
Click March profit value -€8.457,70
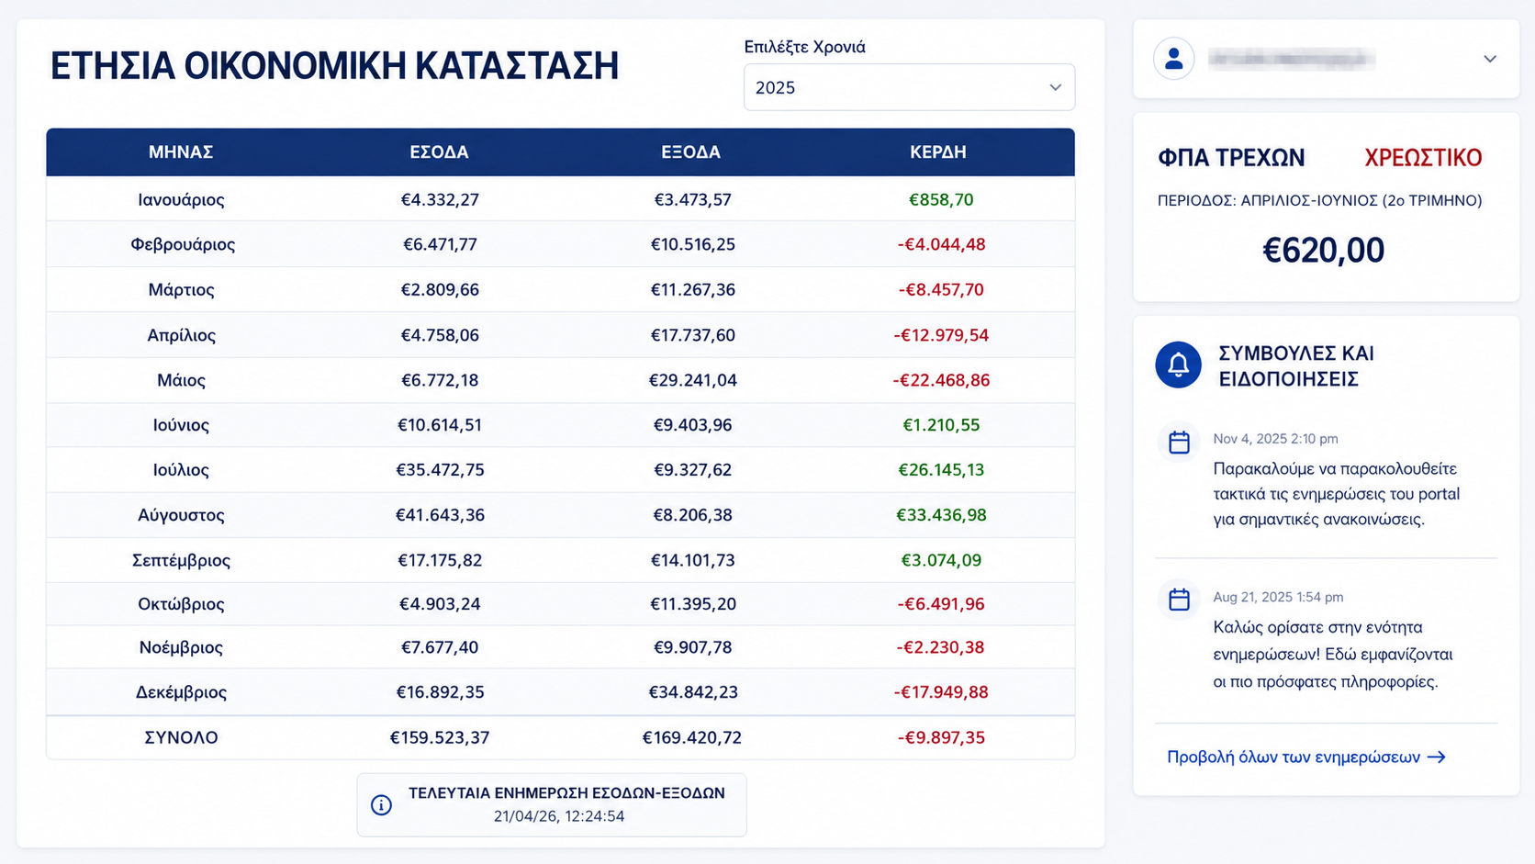[x=940, y=289]
